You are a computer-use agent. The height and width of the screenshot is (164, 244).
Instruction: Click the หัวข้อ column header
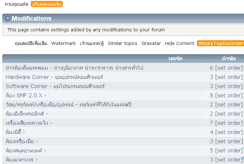pyautogui.click(x=229, y=59)
